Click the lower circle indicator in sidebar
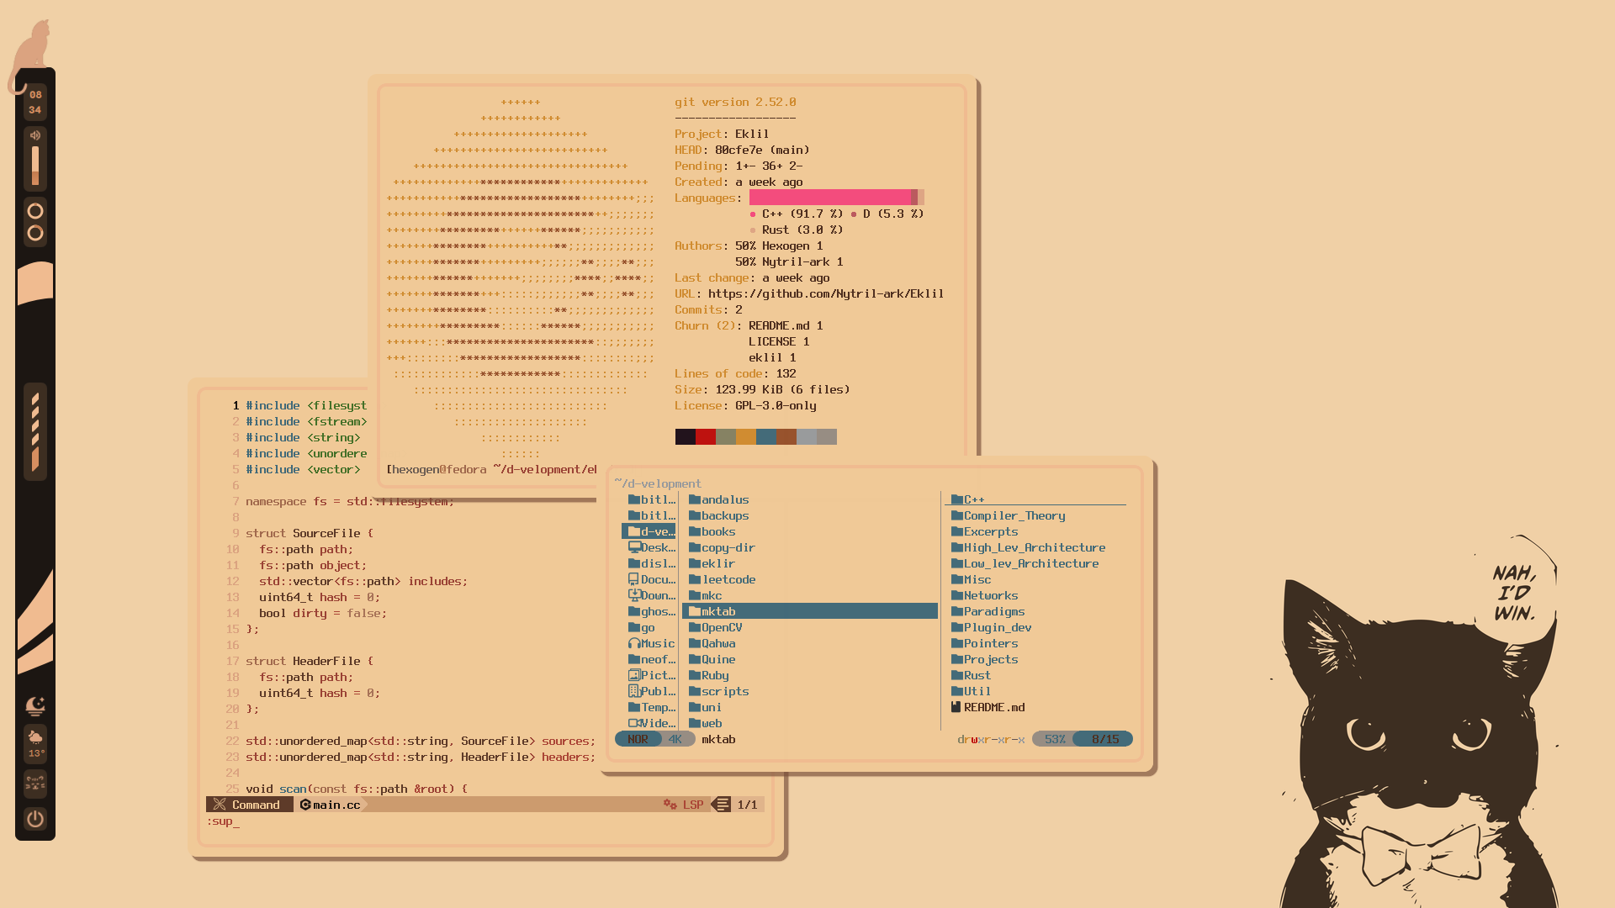This screenshot has width=1615, height=908. pyautogui.click(x=35, y=233)
